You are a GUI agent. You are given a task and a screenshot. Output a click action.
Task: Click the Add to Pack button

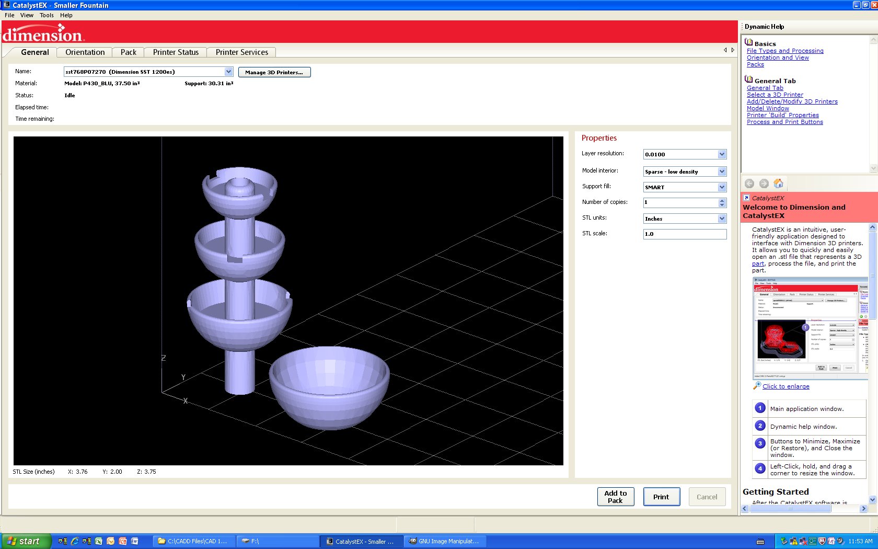(x=616, y=497)
